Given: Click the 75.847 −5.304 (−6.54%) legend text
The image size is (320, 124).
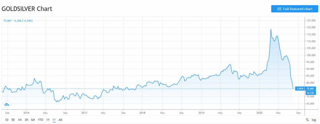Looking at the screenshot, I should (18, 20).
